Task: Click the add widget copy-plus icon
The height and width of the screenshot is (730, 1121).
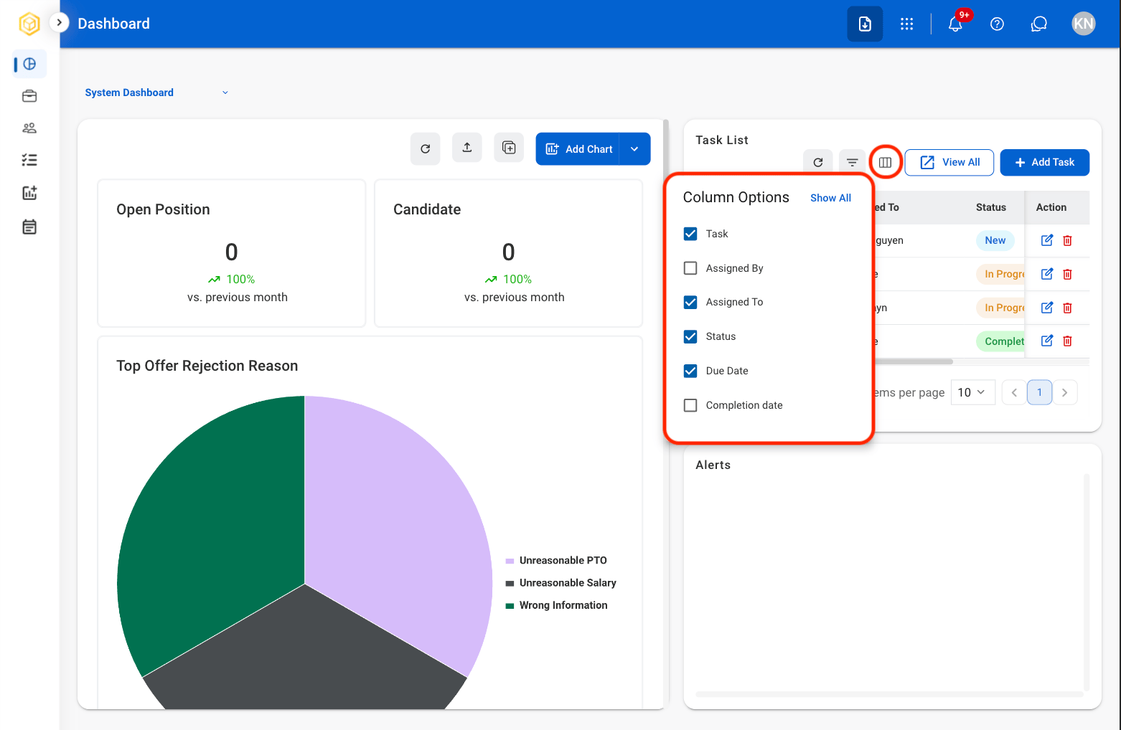Action: pos(509,148)
